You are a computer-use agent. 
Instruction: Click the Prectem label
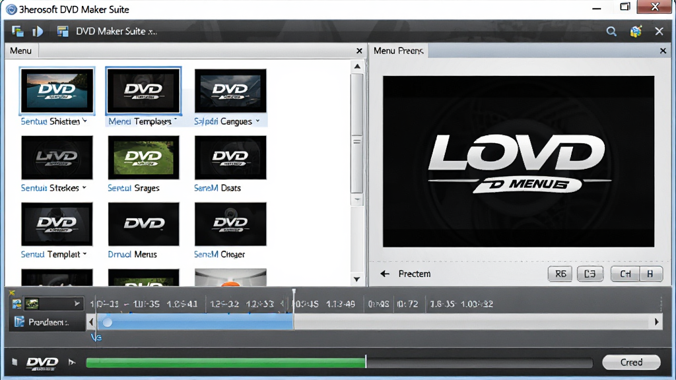tap(415, 274)
